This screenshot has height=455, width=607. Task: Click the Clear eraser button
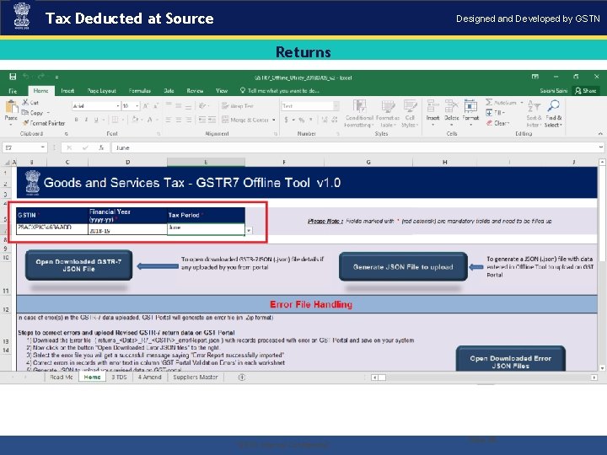(498, 123)
